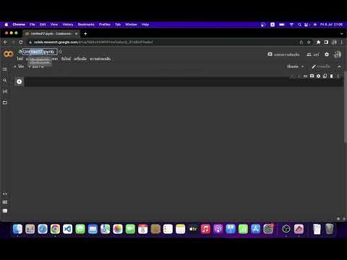The height and width of the screenshot is (260, 347).
Task: Delete the cell with trash icon
Action: pyautogui.click(x=332, y=76)
